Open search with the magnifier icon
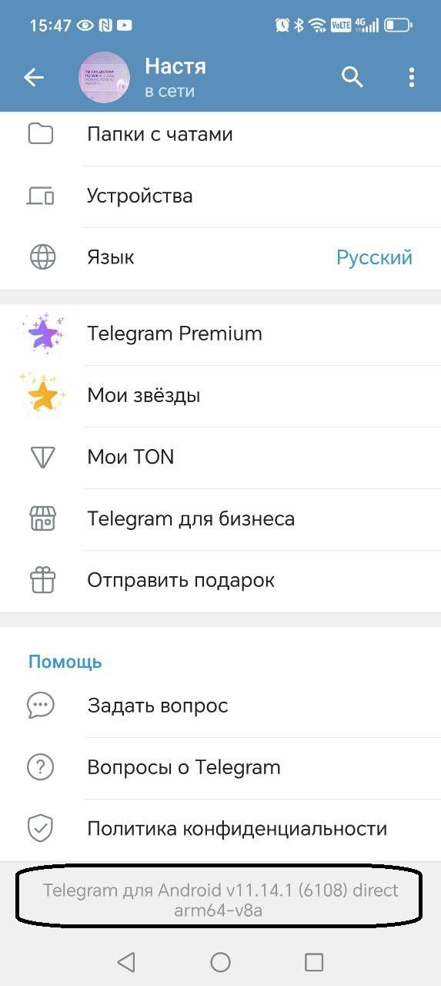441x986 pixels. [352, 77]
